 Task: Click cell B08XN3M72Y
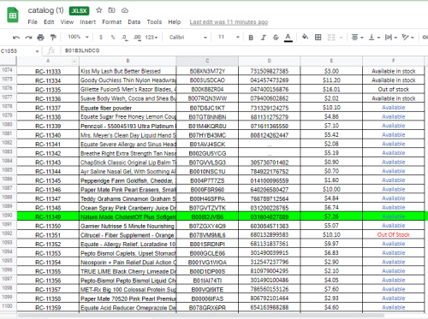point(207,71)
